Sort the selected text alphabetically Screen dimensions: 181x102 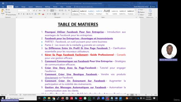pyautogui.click(x=66, y=10)
